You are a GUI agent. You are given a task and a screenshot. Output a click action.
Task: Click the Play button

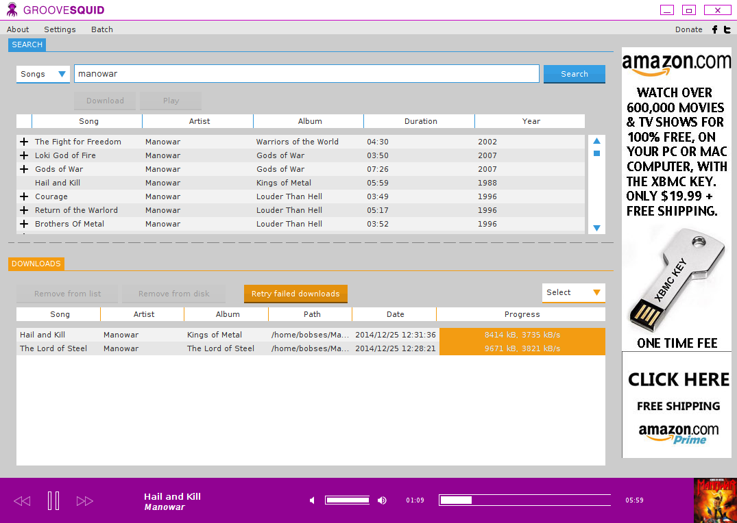[x=171, y=101]
